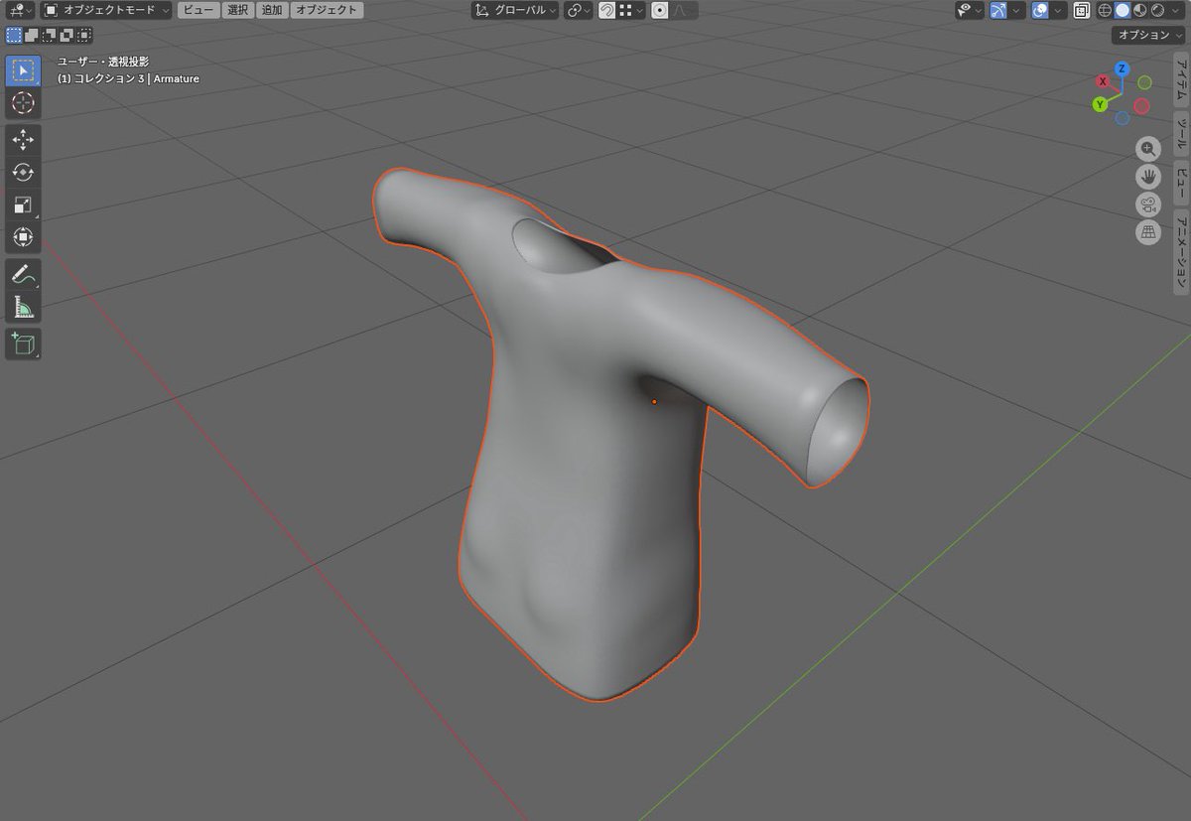Open the editor type dropdown
The height and width of the screenshot is (821, 1191).
click(19, 10)
